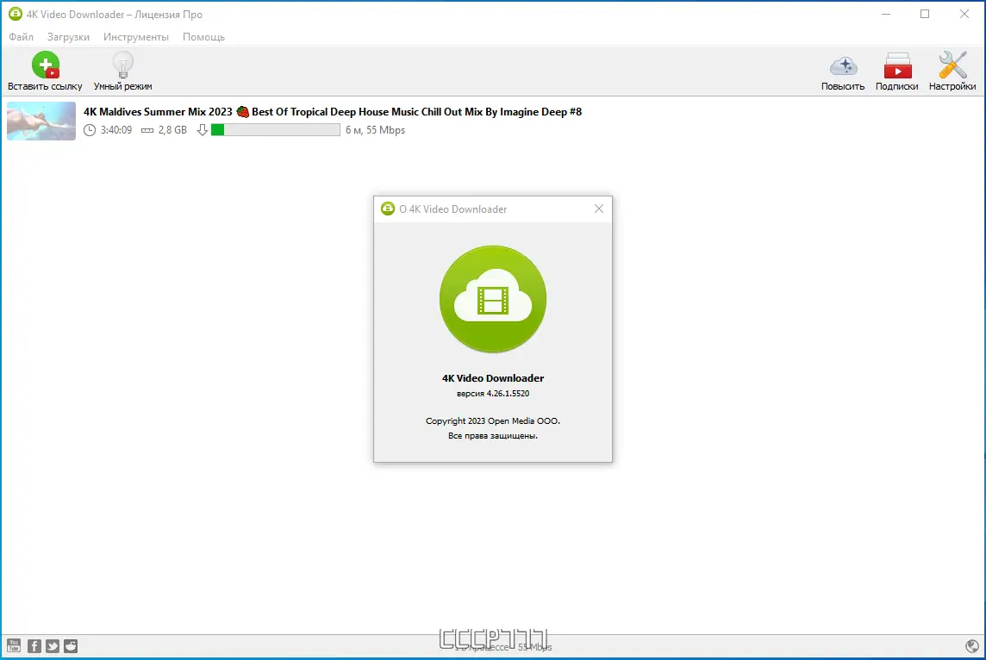
Task: Click the 6 м, 55 Mbps speed text
Action: coord(376,130)
